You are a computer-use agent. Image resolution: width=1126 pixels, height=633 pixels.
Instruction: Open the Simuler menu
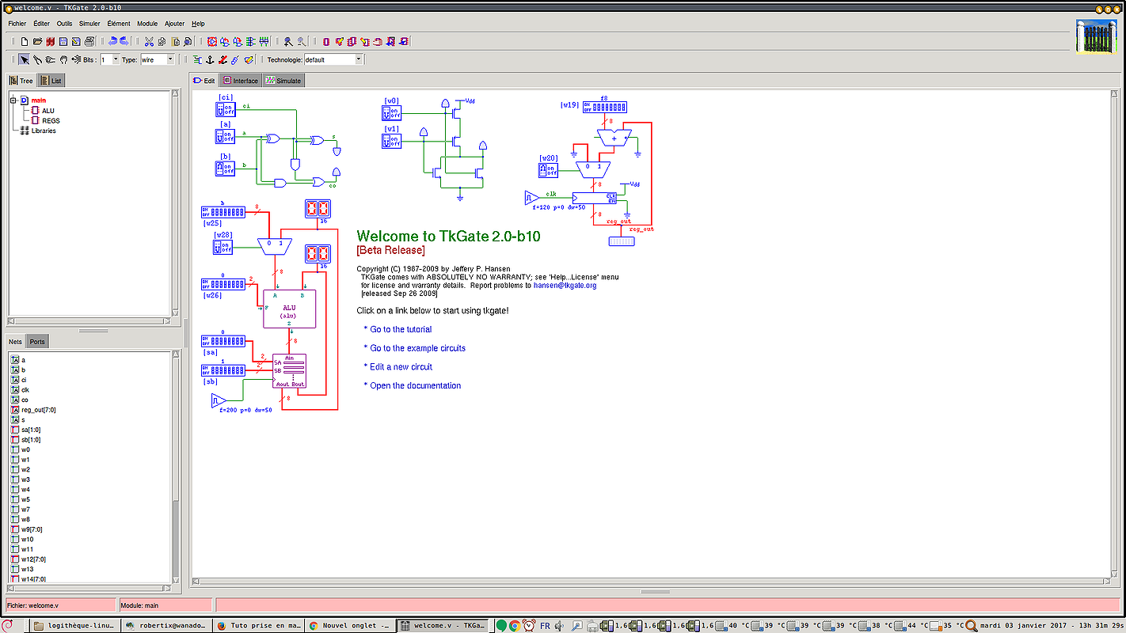point(89,24)
